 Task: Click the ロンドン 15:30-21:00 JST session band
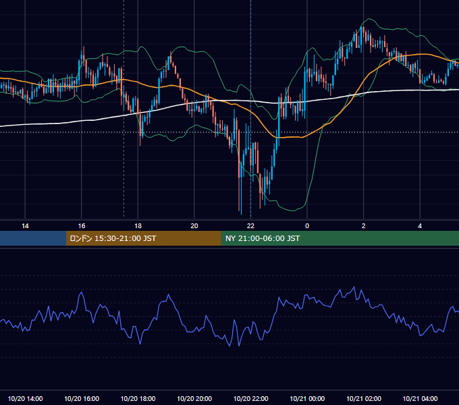point(143,238)
